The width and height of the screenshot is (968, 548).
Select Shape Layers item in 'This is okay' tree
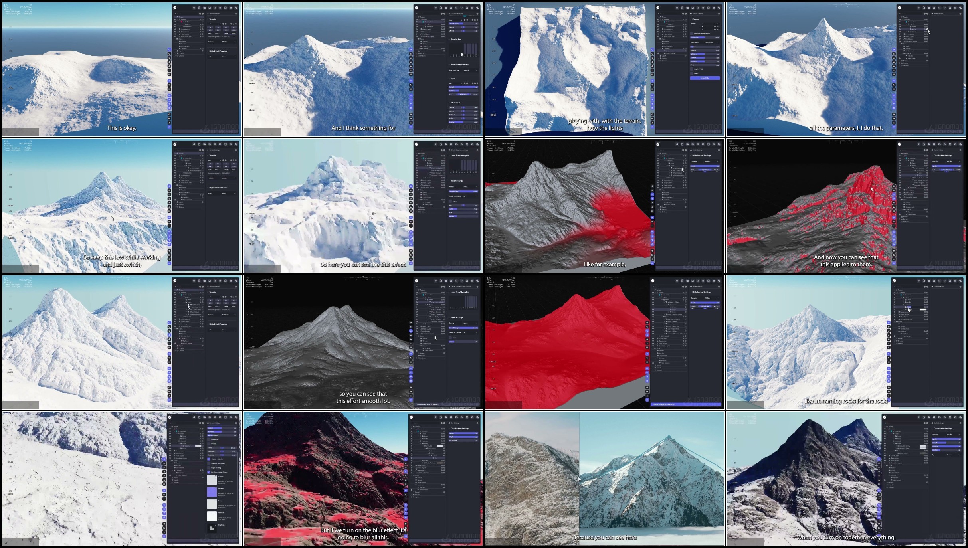point(185,32)
